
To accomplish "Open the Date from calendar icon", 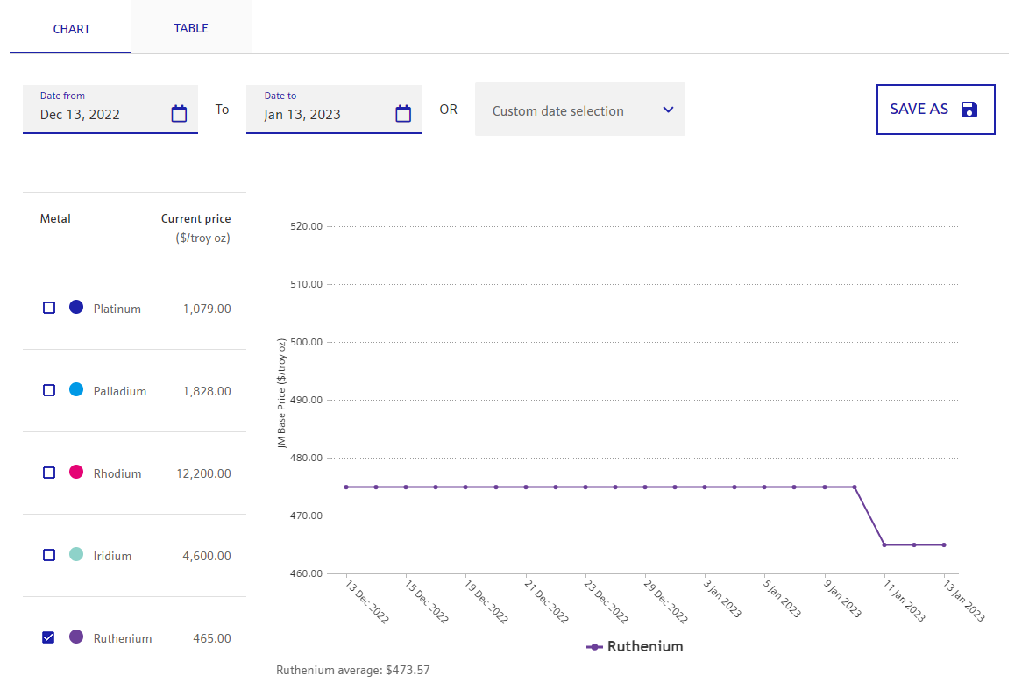I will 179,114.
